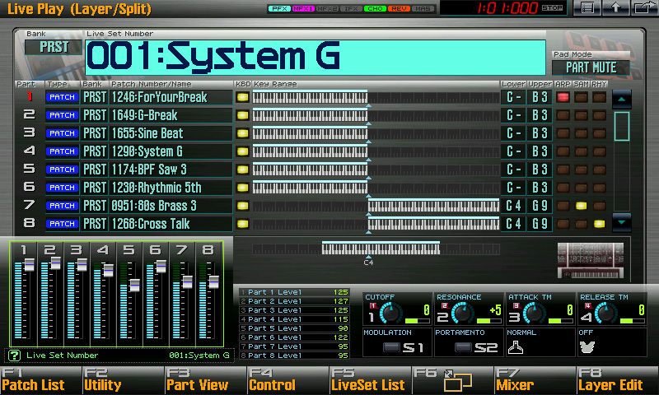Toggle the REV reverb indicator

(400, 8)
